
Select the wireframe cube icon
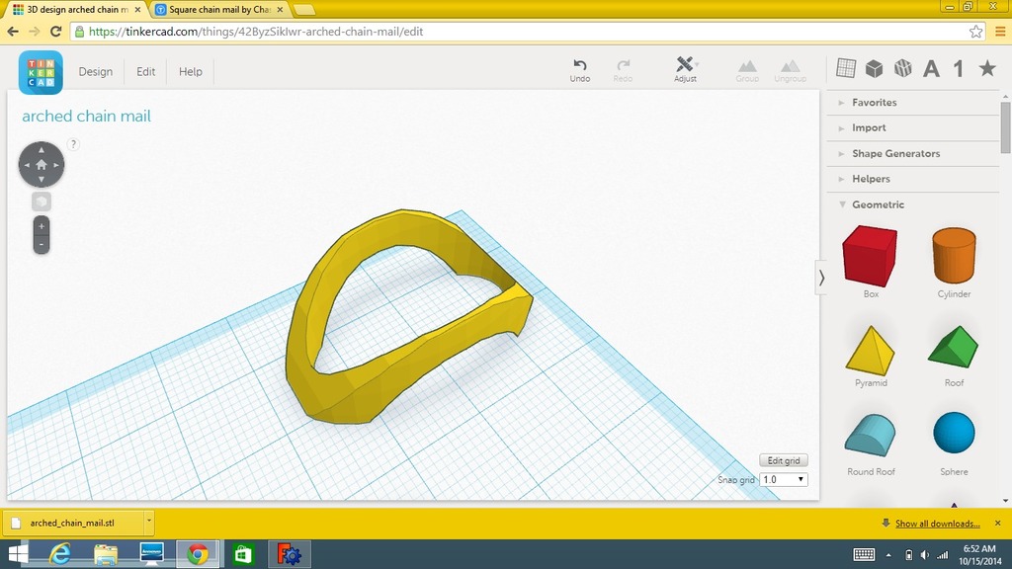pos(902,68)
